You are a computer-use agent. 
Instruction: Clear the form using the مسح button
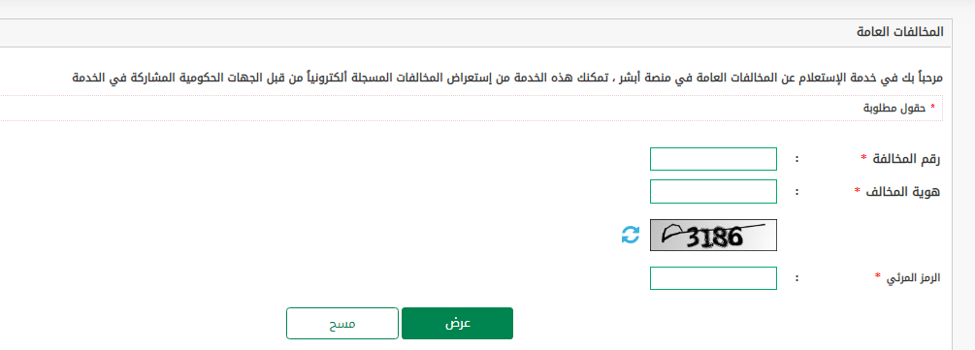[x=342, y=323]
